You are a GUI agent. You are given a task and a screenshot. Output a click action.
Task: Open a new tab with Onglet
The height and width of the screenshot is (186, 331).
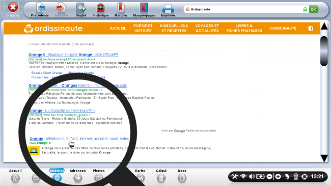pyautogui.click(x=80, y=10)
